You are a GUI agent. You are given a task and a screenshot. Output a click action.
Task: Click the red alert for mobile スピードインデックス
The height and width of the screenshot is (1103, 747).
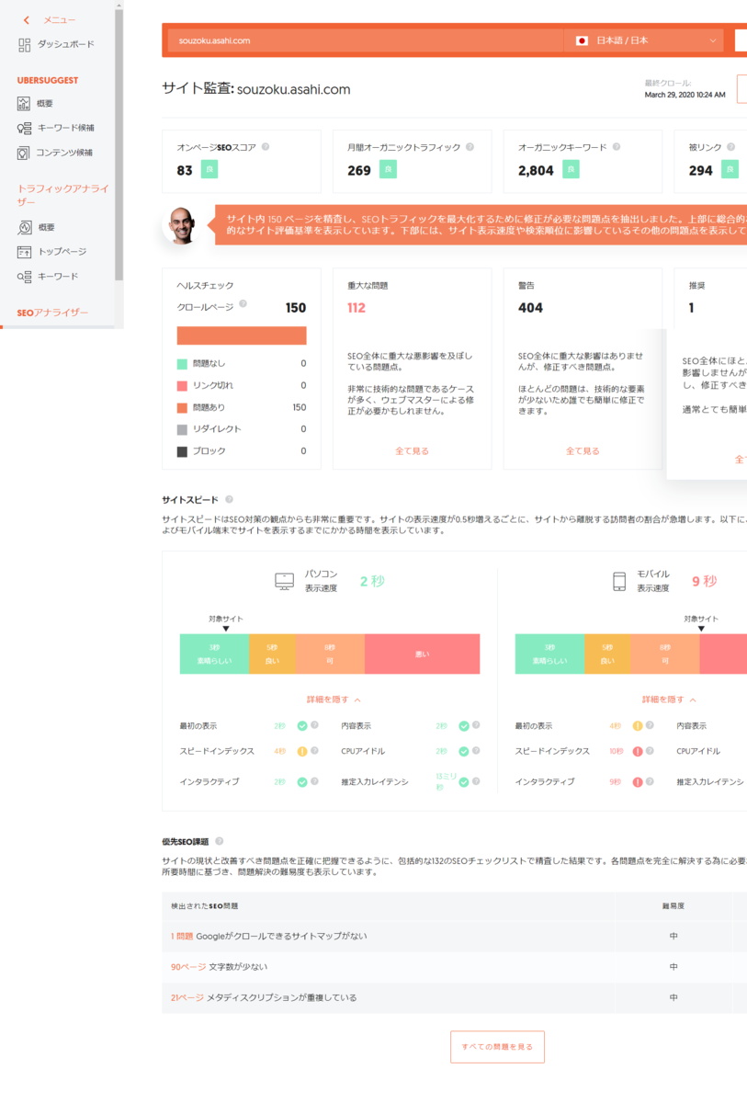[x=637, y=751]
